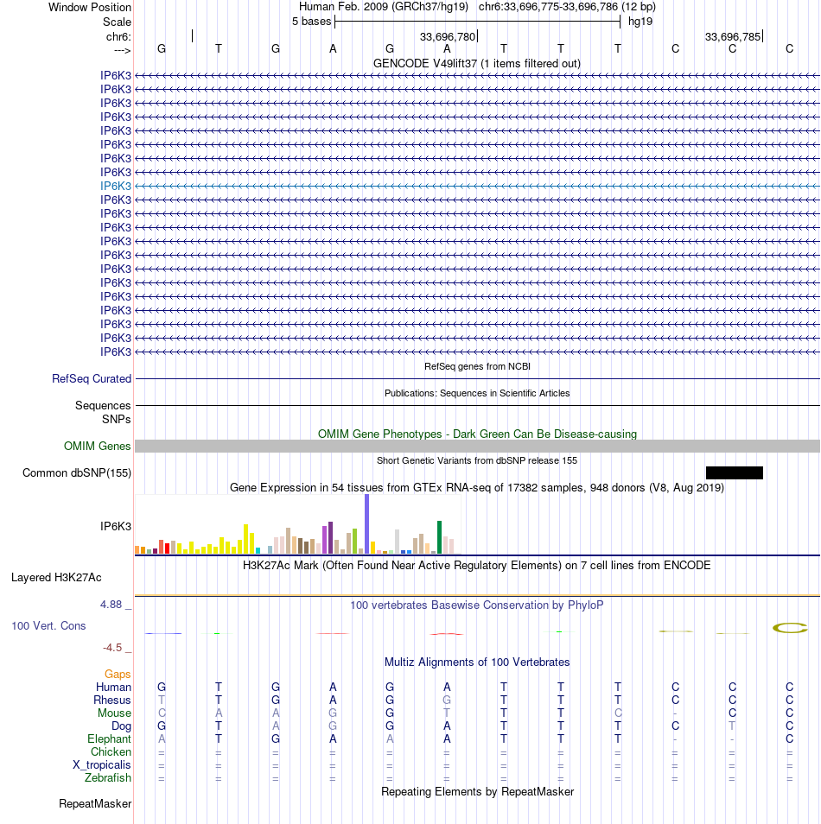Screen dimensions: 821x824
Task: Open the GENCODE V49lift37 track title
Action: click(476, 64)
